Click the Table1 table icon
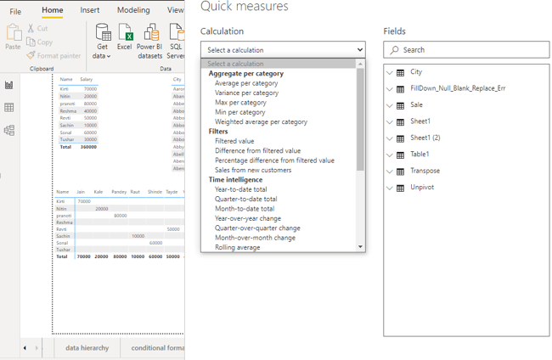 [x=400, y=155]
